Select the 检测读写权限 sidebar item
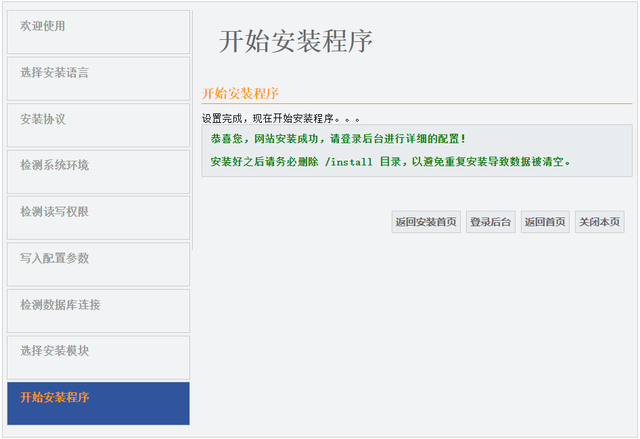This screenshot has width=640, height=439. [x=98, y=217]
